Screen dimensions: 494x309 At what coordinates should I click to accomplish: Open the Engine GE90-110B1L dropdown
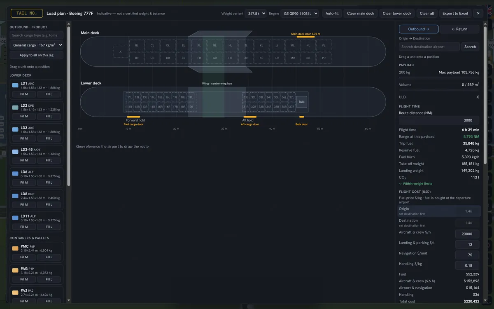pos(300,13)
